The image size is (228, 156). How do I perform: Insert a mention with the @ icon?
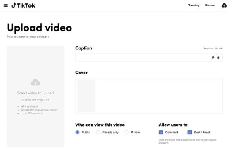pyautogui.click(x=213, y=57)
